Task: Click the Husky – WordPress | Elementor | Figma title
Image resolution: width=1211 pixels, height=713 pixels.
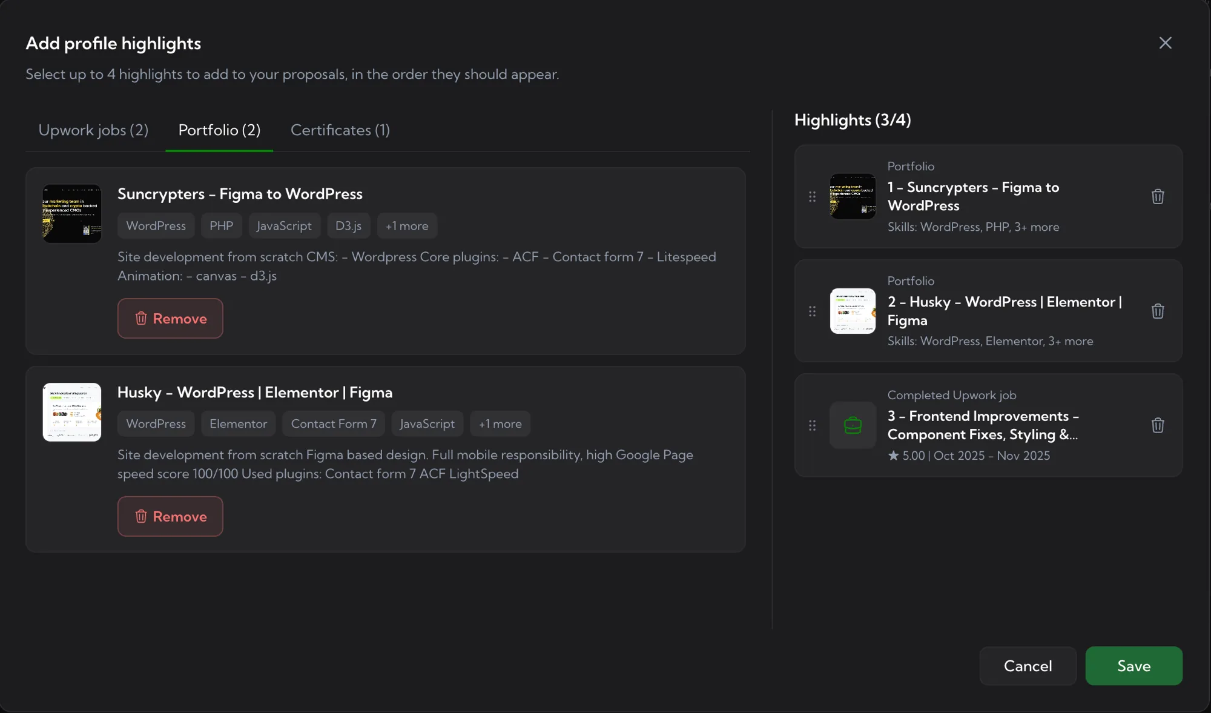Action: coord(255,393)
